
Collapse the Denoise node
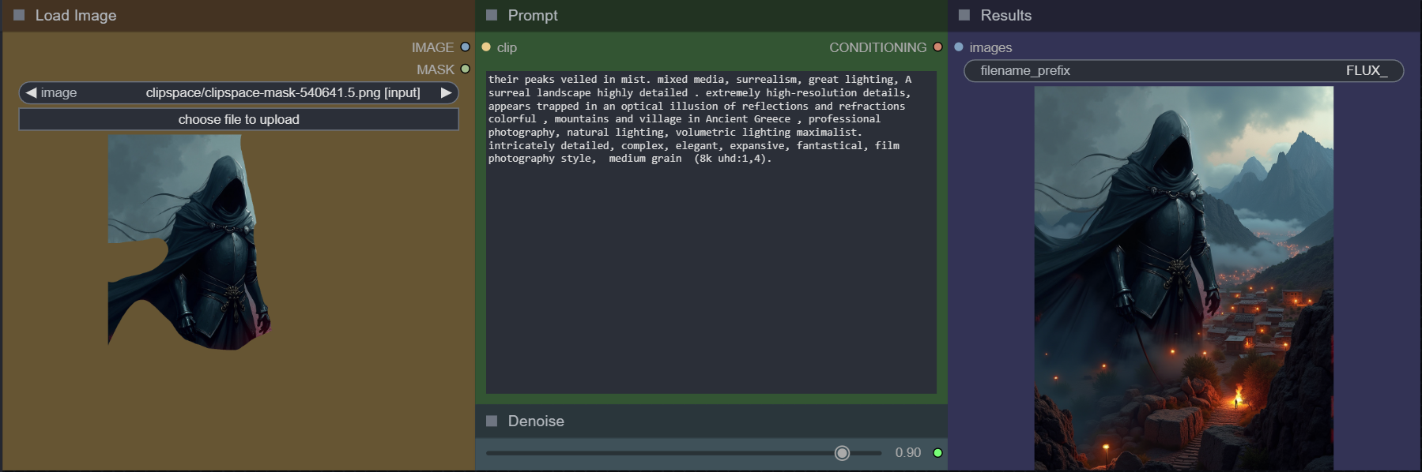(x=492, y=421)
